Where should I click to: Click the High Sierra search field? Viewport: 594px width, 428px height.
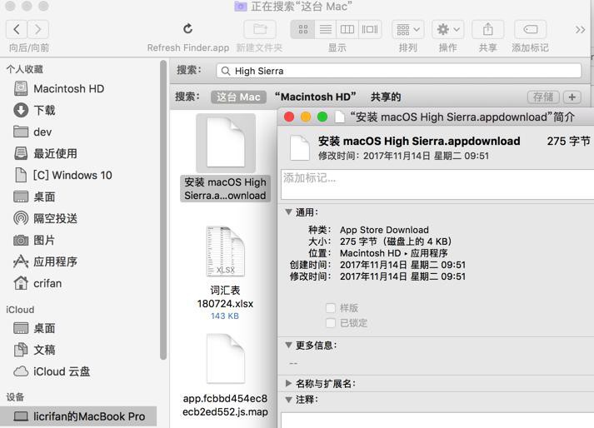(399, 71)
